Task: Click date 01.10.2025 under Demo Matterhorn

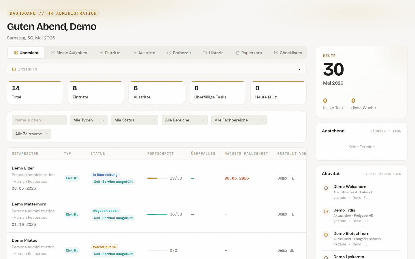Action: (x=24, y=224)
